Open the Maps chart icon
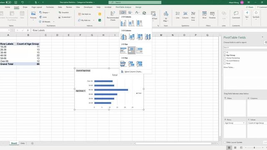Viewport: 267px width, 150px height. click(x=144, y=13)
